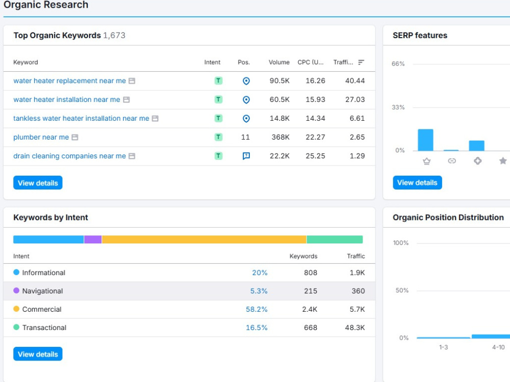Select the Transactional intent row

click(x=189, y=328)
